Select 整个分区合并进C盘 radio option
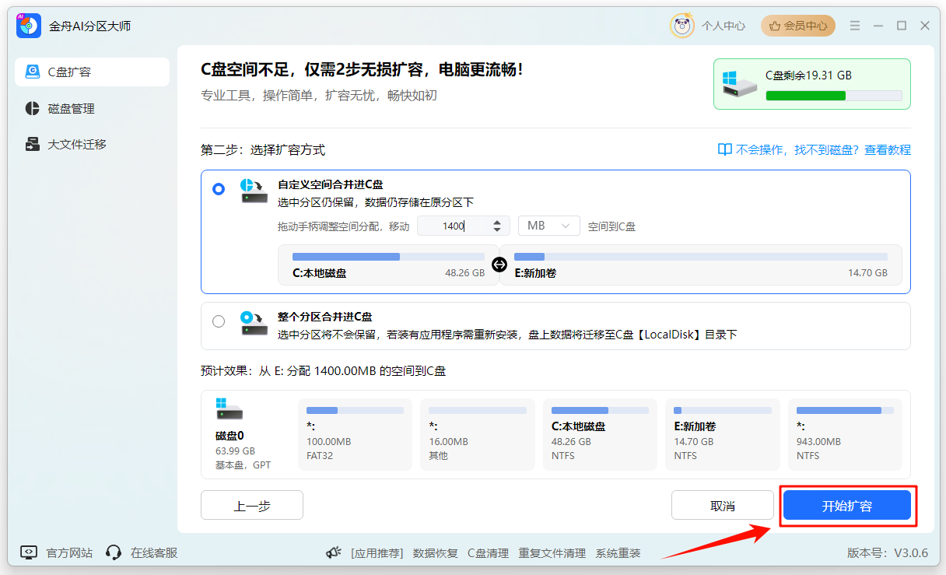946x575 pixels. click(219, 321)
